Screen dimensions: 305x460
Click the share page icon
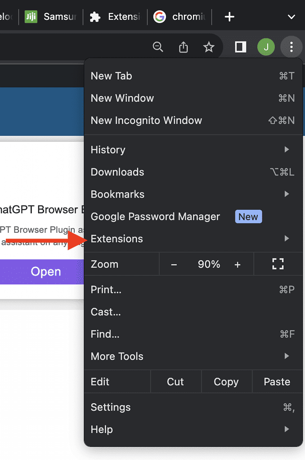point(183,47)
